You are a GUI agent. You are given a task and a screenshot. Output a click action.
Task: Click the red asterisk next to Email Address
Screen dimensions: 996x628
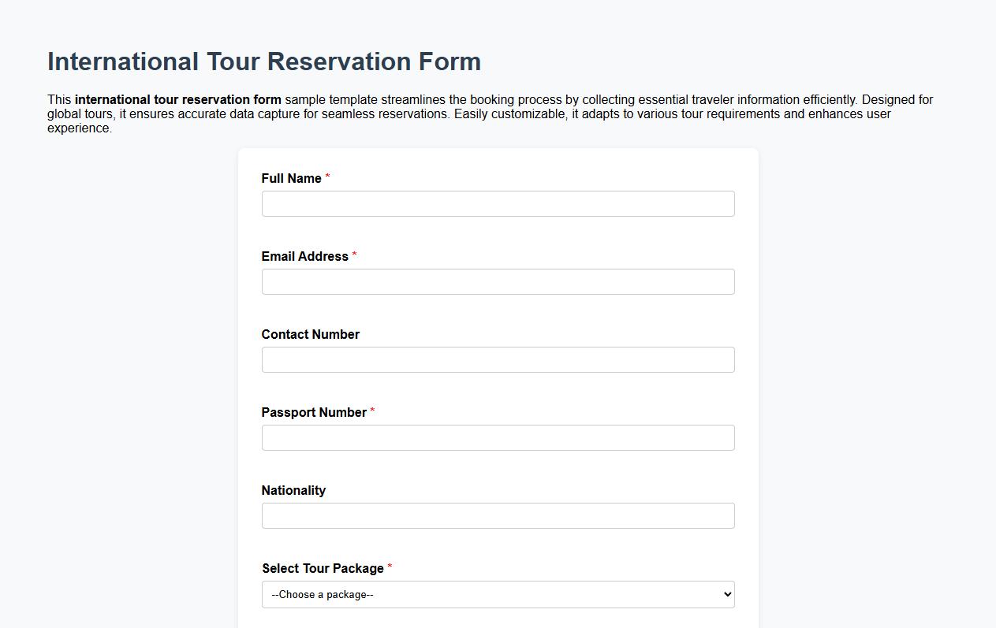(x=354, y=255)
